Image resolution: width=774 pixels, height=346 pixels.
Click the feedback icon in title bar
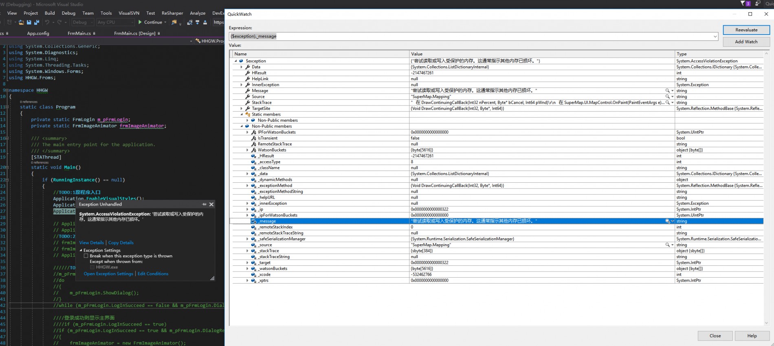point(758,3)
